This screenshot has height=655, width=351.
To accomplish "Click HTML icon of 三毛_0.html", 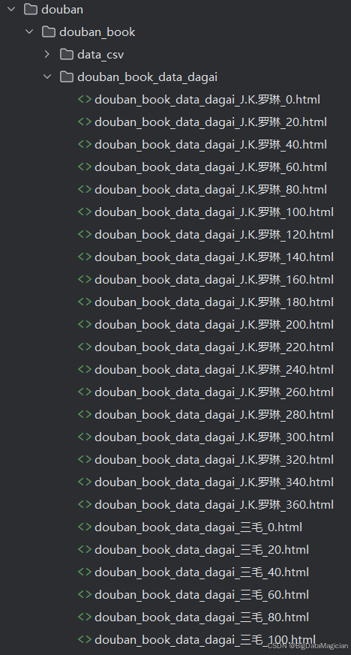I will (85, 527).
